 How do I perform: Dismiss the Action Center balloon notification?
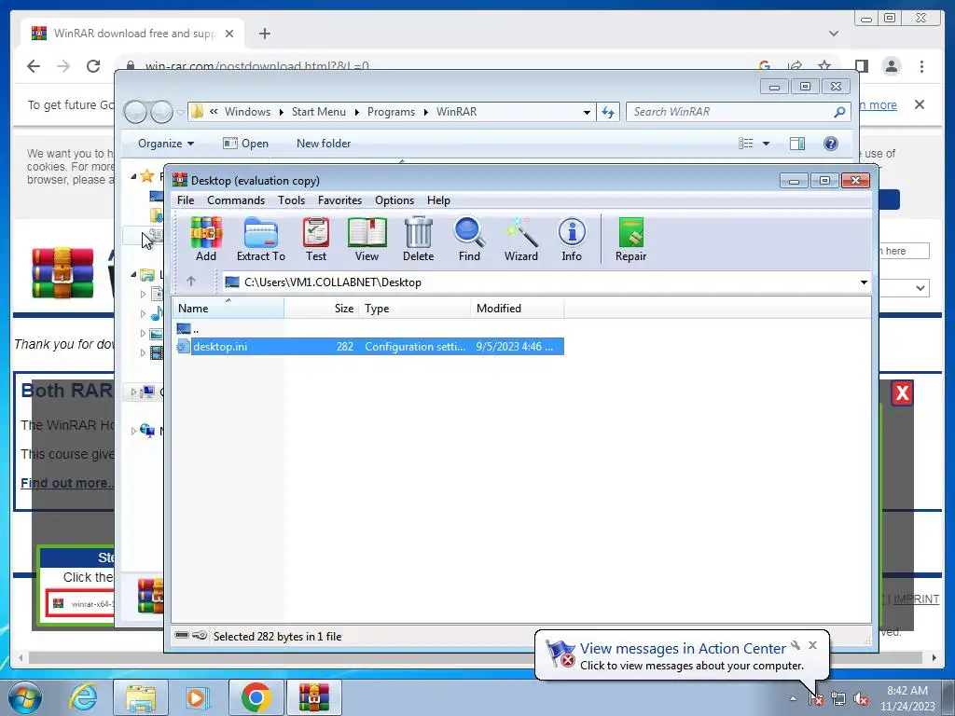click(x=812, y=645)
